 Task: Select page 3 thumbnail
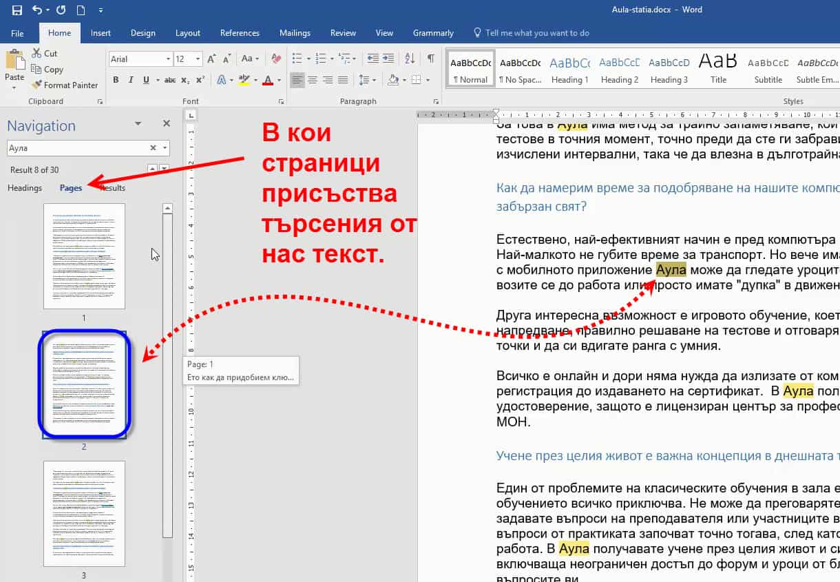(x=84, y=514)
